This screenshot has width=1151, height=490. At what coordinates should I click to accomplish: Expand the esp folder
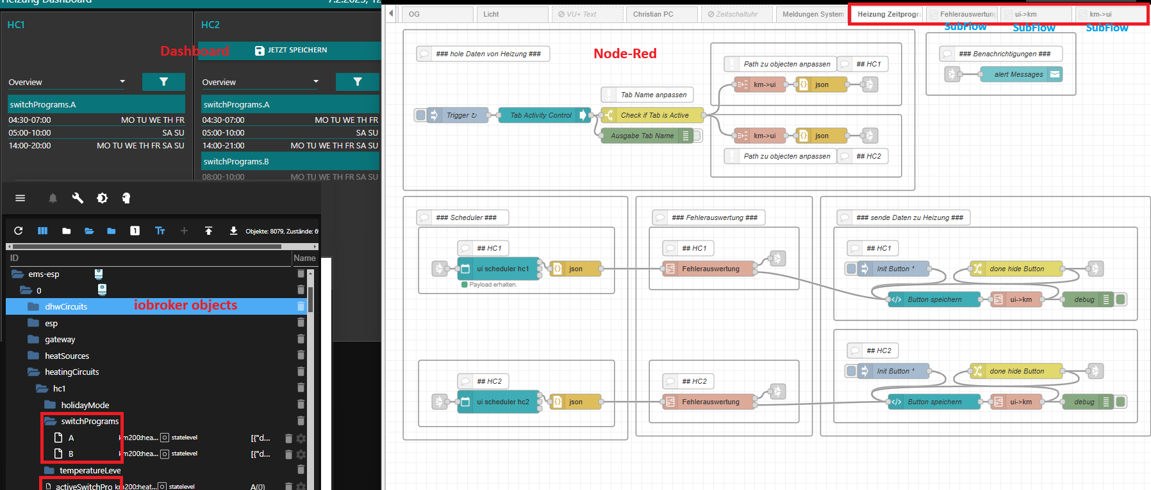(33, 323)
